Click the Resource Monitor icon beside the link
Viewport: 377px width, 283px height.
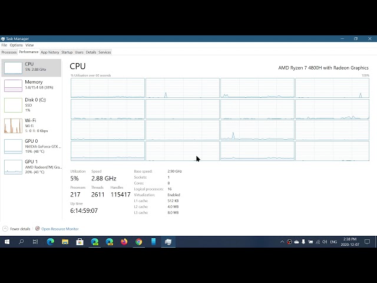37,228
